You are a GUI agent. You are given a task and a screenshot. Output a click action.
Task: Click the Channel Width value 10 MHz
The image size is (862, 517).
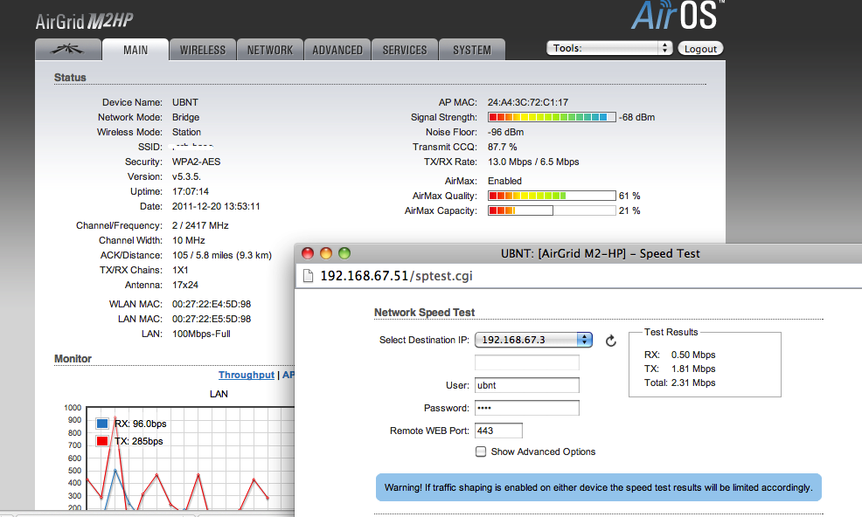point(189,240)
